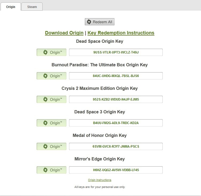The image size is (201, 196).
Task: Click the Dead Space 3 Origin Key heading
Action: (100, 112)
